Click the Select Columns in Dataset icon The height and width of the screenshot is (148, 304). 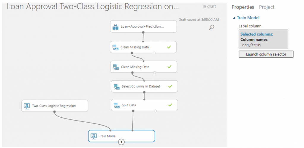pos(116,87)
